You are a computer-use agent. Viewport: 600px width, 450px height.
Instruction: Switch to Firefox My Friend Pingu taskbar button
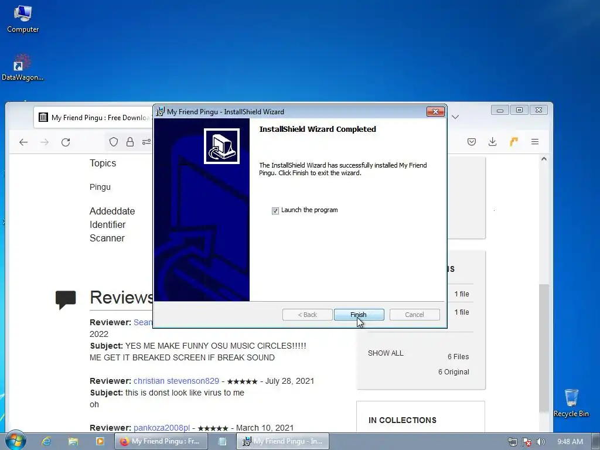coord(161,441)
